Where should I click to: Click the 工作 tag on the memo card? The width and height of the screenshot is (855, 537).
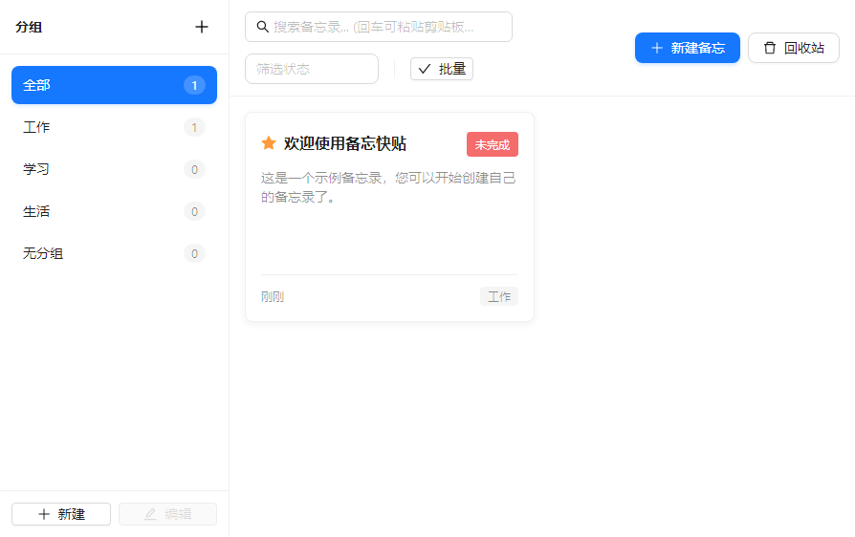499,296
